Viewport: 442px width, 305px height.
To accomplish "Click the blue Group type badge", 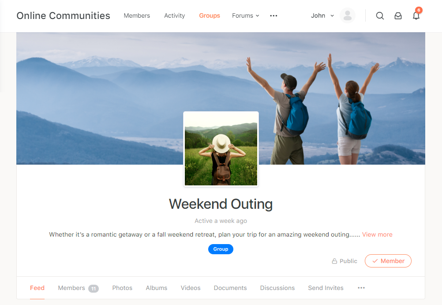I will pyautogui.click(x=221, y=249).
